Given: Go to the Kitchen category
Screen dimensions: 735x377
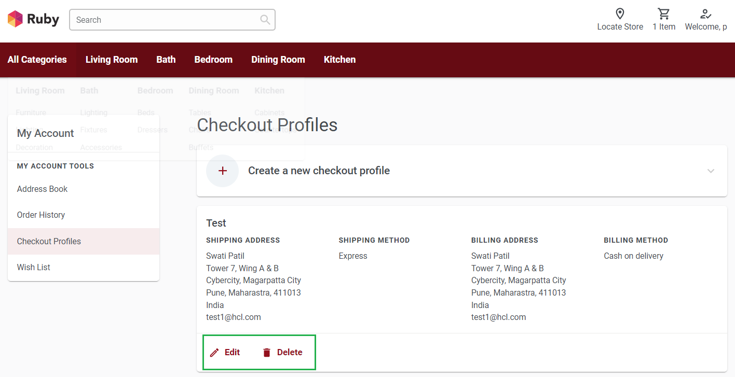Looking at the screenshot, I should [339, 60].
